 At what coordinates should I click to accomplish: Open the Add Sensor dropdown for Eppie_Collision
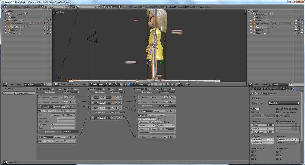pyautogui.click(x=71, y=92)
